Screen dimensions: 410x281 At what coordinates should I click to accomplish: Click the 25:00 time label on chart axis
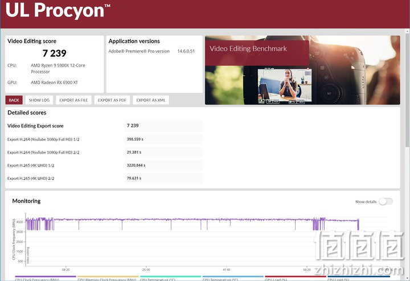click(146, 270)
